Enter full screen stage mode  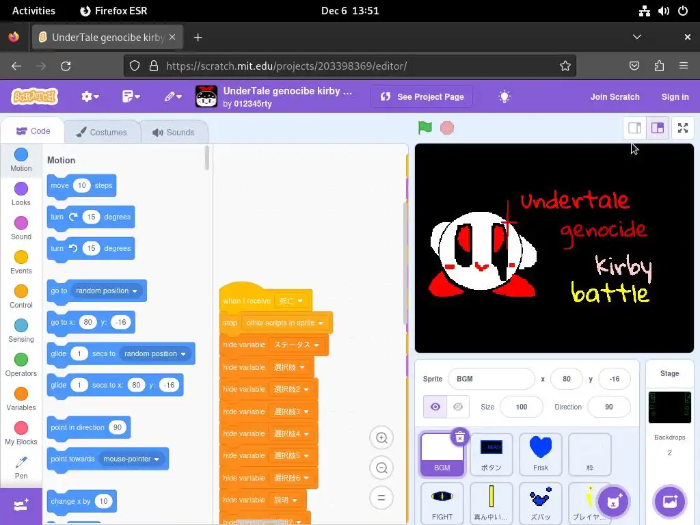[683, 128]
